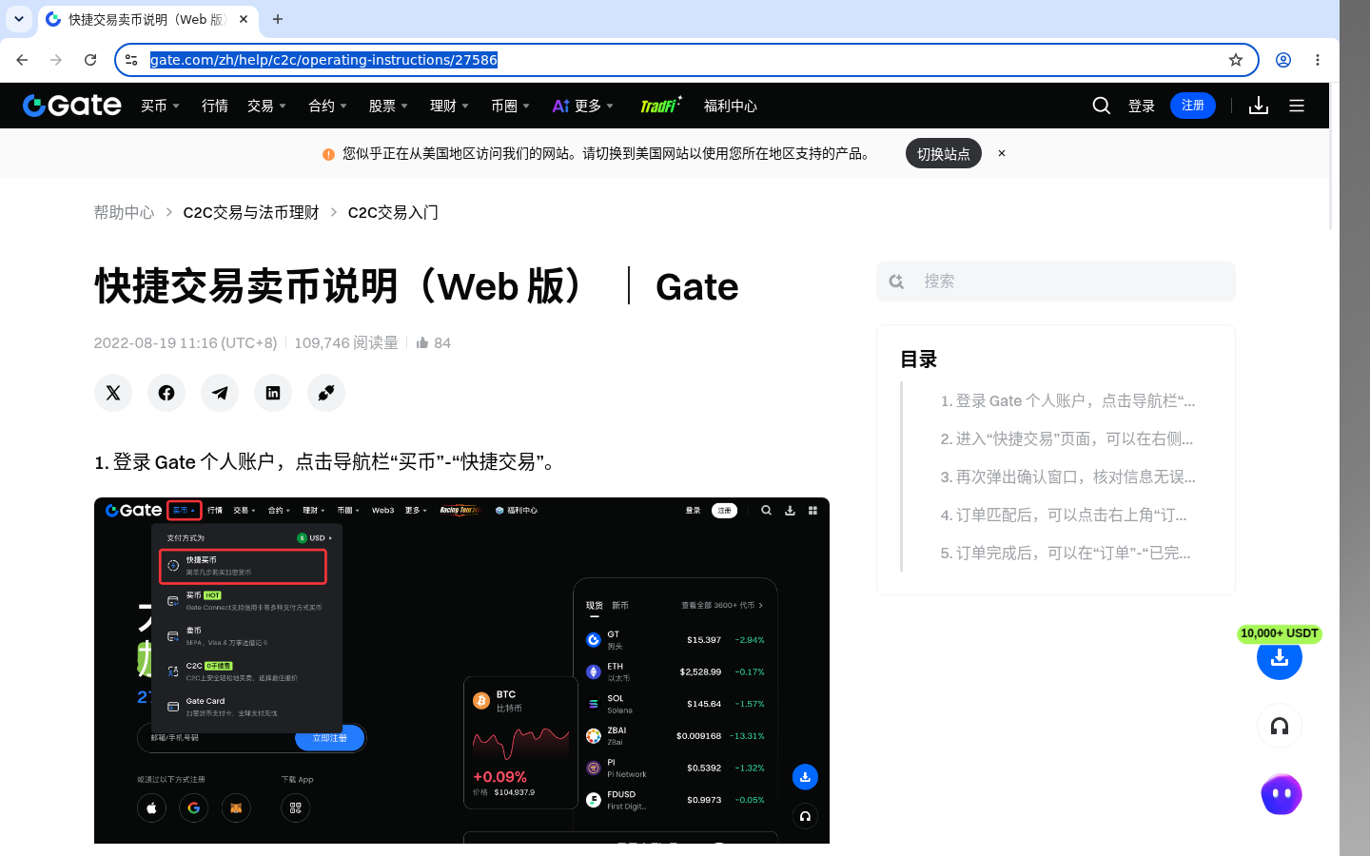The height and width of the screenshot is (856, 1370).
Task: Open the purple chatbot assistant icon
Action: [1282, 794]
